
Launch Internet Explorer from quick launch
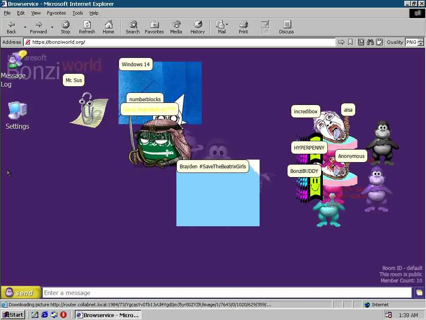click(x=45, y=315)
